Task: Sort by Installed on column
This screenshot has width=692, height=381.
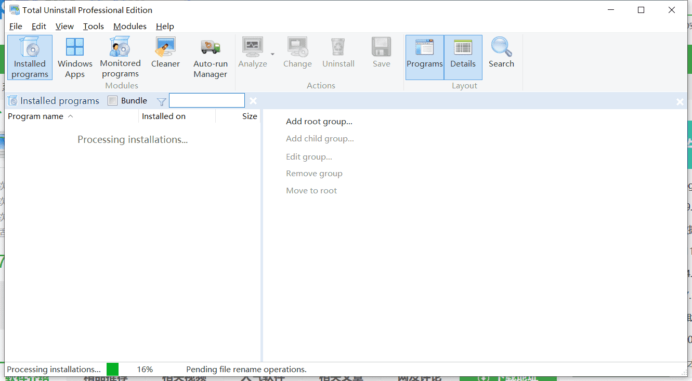Action: pos(177,116)
